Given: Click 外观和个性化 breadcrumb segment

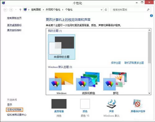Looking at the screenshot, I should click(x=53, y=10).
